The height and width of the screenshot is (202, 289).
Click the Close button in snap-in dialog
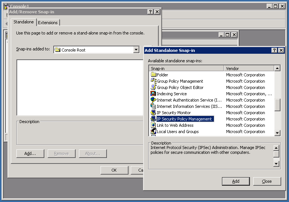click(x=267, y=181)
